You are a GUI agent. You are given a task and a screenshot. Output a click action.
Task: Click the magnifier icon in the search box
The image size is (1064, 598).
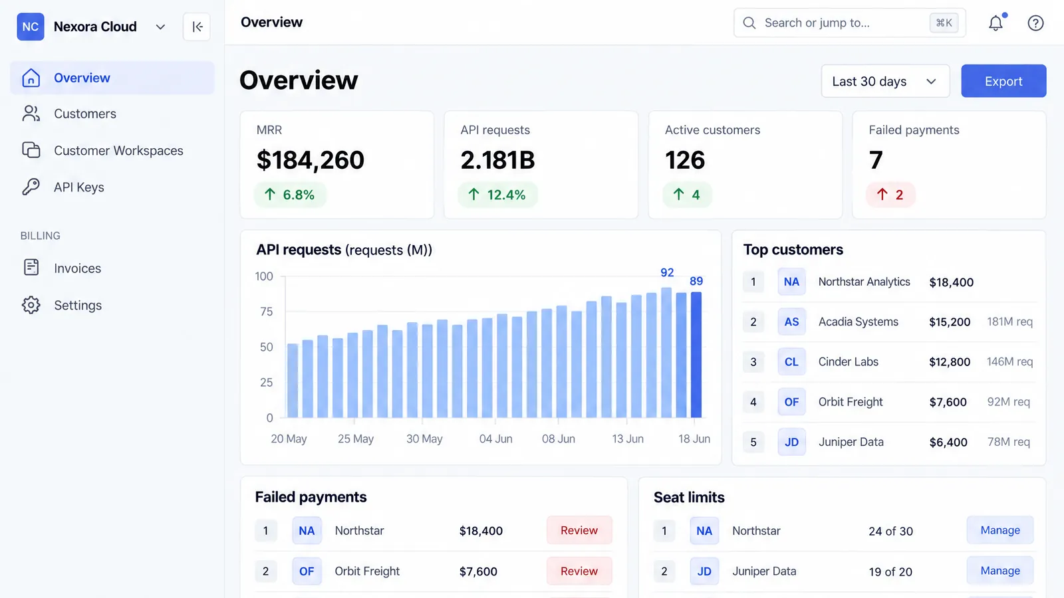click(749, 23)
